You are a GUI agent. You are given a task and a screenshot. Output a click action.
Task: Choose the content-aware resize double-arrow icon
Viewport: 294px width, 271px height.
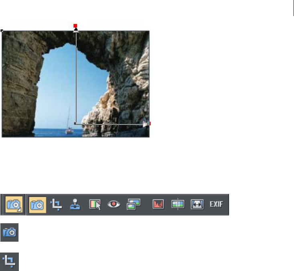click(197, 204)
